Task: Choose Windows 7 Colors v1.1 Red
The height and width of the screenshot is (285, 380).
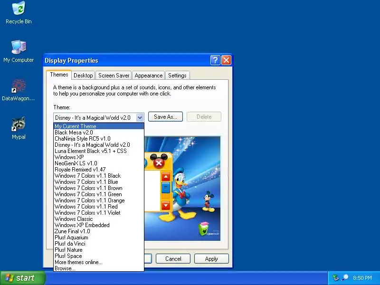Action: [x=99, y=207]
